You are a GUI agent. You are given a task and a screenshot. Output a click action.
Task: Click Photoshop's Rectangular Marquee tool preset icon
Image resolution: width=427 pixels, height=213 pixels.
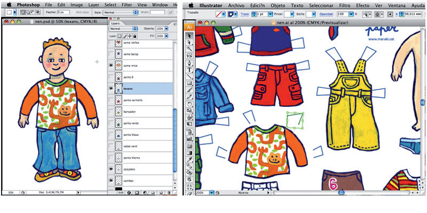click(9, 12)
